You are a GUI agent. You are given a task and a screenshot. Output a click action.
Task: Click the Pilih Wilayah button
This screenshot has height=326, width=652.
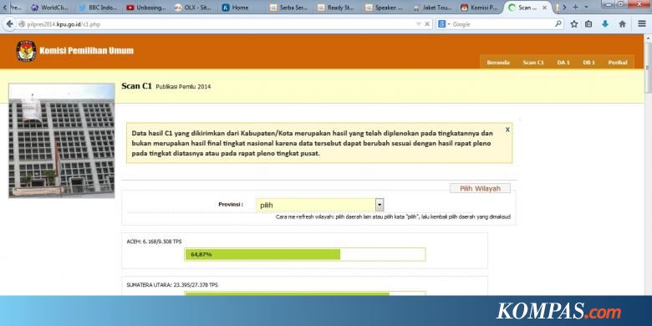click(x=480, y=188)
